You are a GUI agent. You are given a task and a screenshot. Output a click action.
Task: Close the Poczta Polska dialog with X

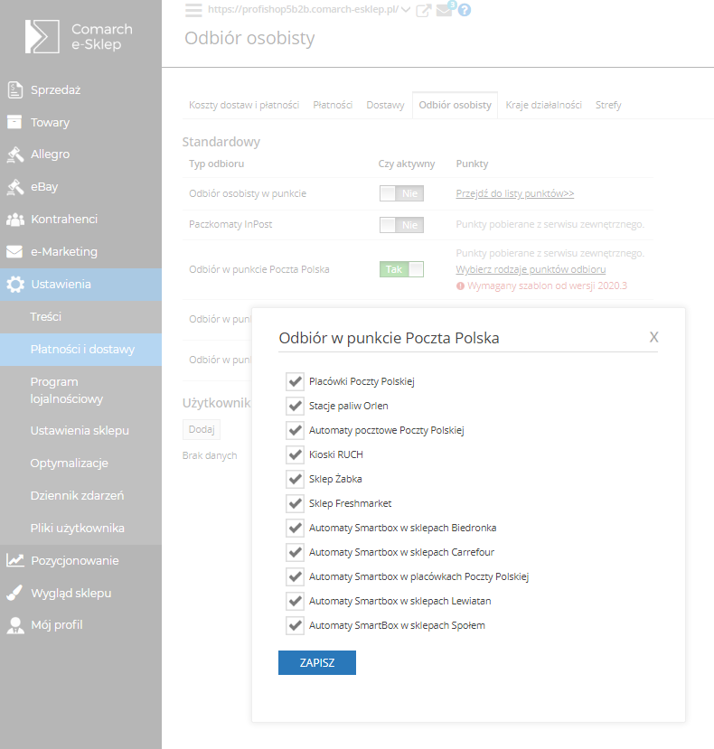(x=653, y=337)
